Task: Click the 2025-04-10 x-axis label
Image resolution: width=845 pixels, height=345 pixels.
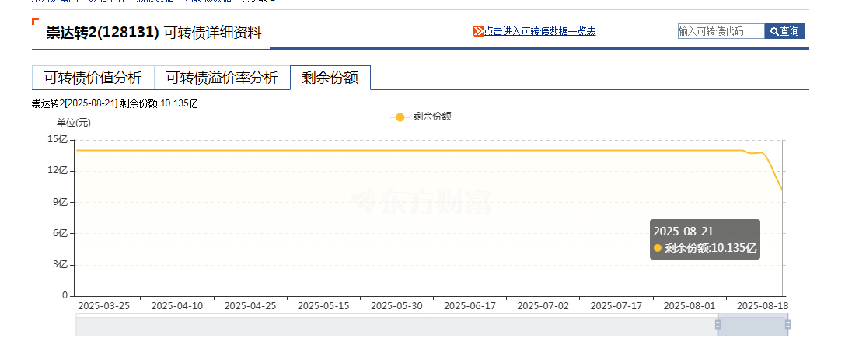Action: point(176,305)
